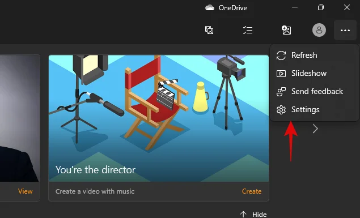Viewport: 360px width, 218px height.
Task: Click Create on the director card
Action: 252,191
